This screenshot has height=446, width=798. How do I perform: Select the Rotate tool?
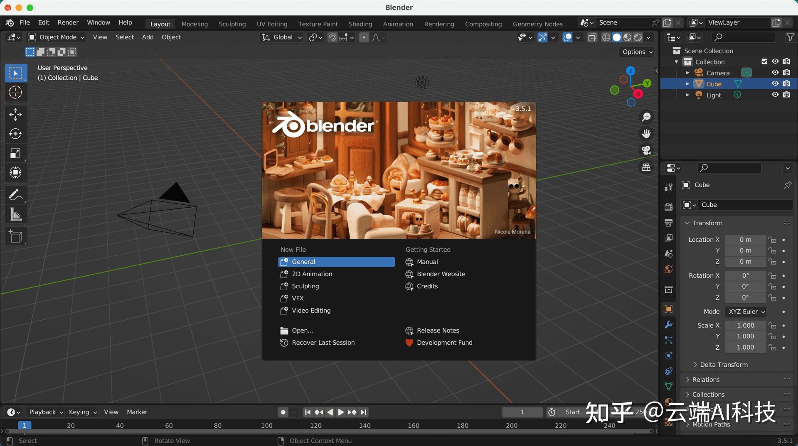[15, 134]
